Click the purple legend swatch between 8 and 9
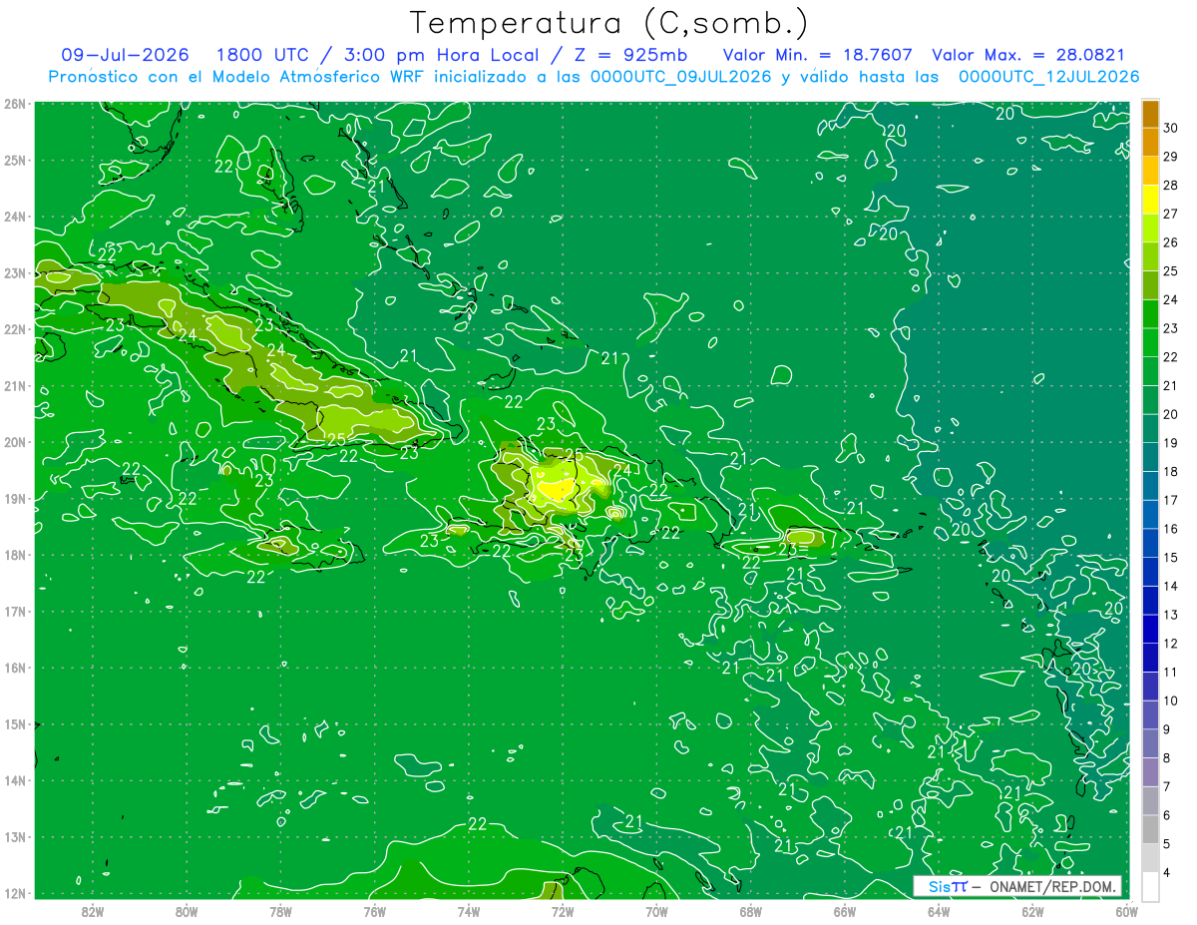The width and height of the screenshot is (1197, 925). (1150, 743)
